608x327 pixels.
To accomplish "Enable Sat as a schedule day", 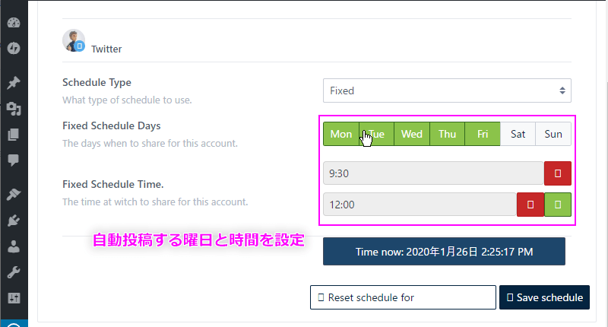I will tap(518, 134).
